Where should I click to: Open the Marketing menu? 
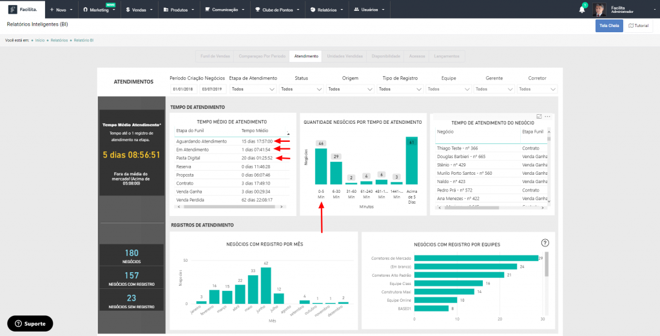tap(99, 10)
